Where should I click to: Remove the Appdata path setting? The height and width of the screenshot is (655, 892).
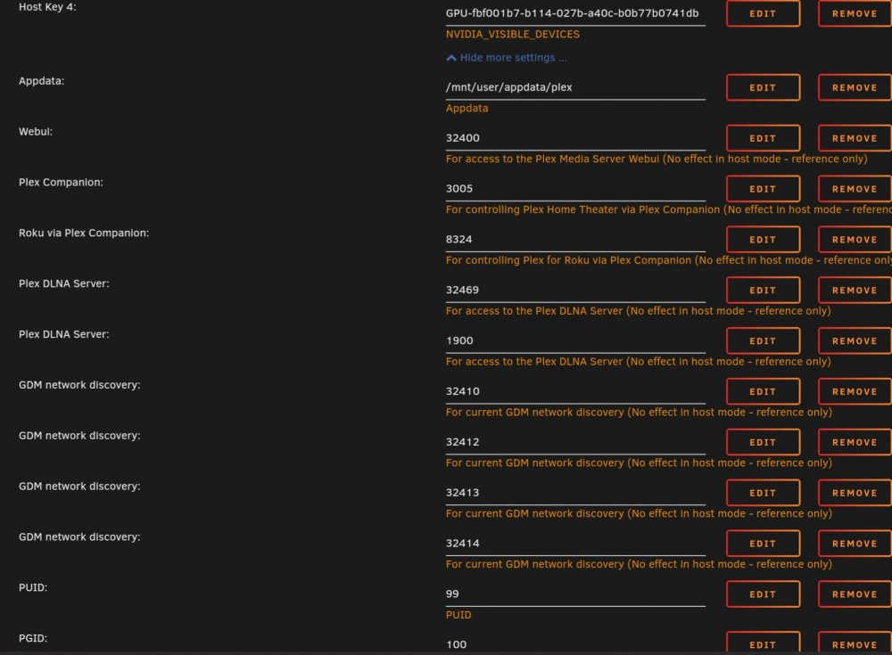point(855,87)
